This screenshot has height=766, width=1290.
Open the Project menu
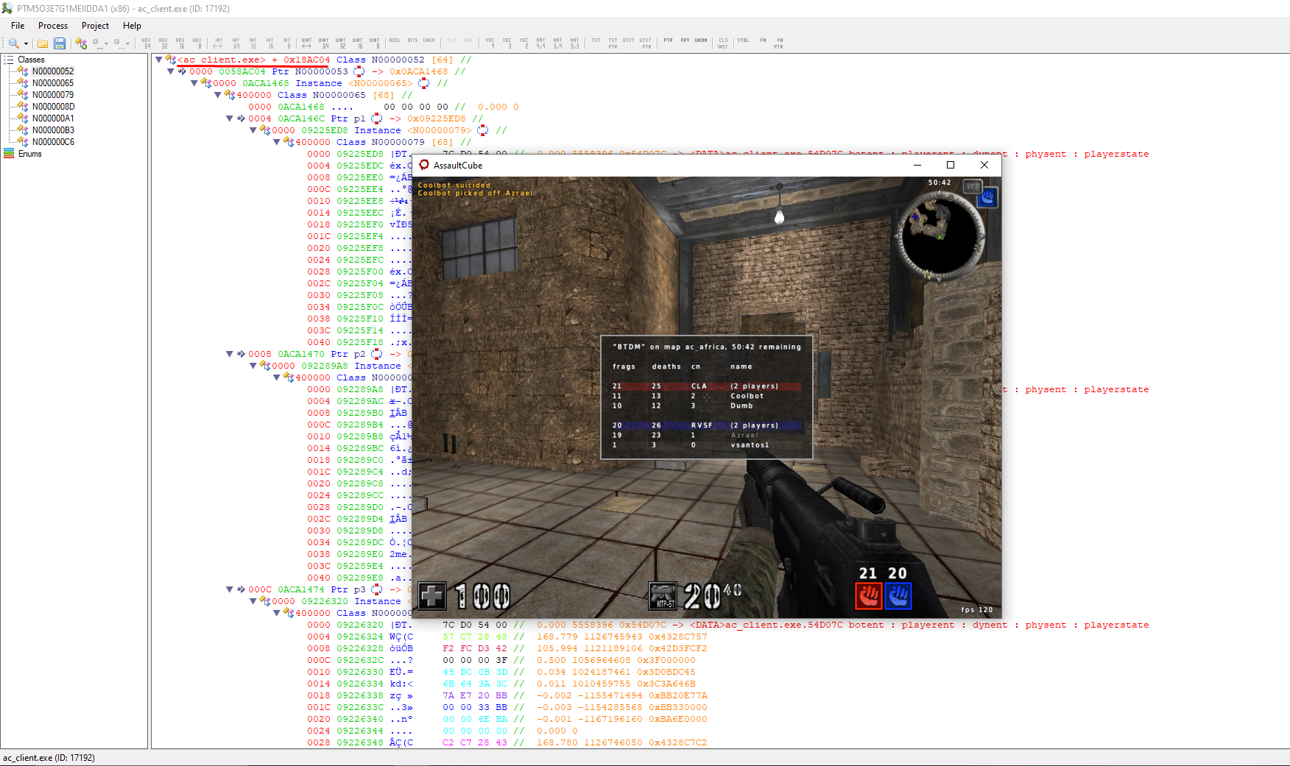click(95, 26)
